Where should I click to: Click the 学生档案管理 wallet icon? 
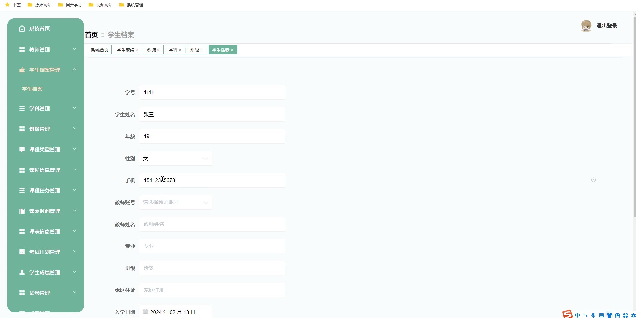point(22,70)
